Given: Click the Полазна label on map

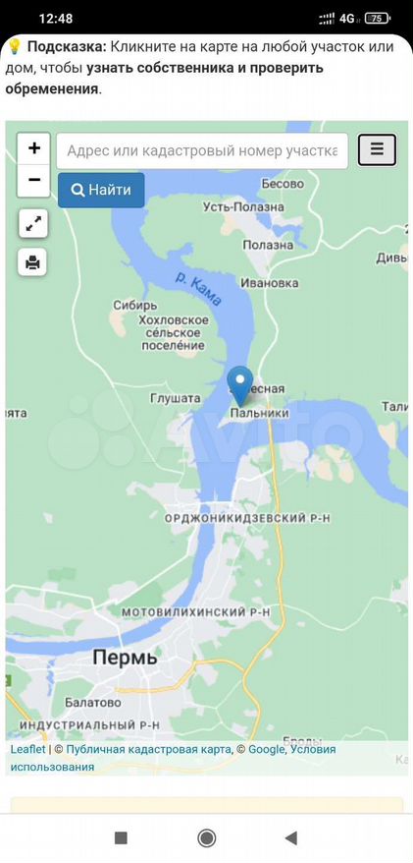Looking at the screenshot, I should coord(268,245).
